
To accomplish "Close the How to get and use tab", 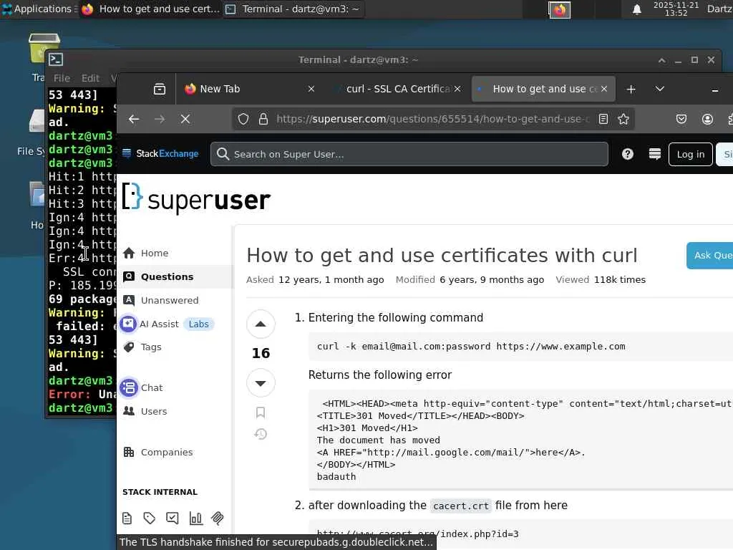I will point(604,89).
